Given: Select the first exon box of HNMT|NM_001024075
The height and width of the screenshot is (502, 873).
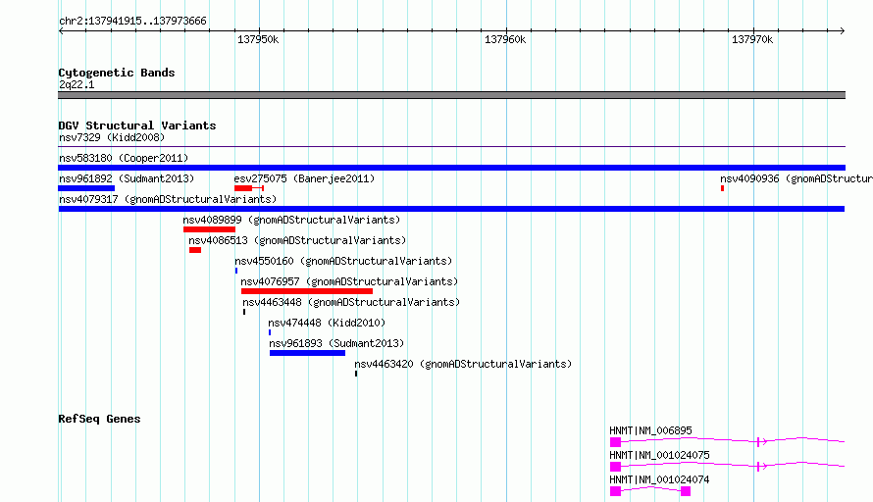Looking at the screenshot, I should point(615,467).
